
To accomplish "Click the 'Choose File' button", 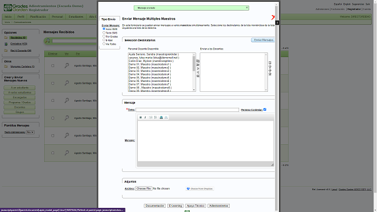I will tap(144, 188).
